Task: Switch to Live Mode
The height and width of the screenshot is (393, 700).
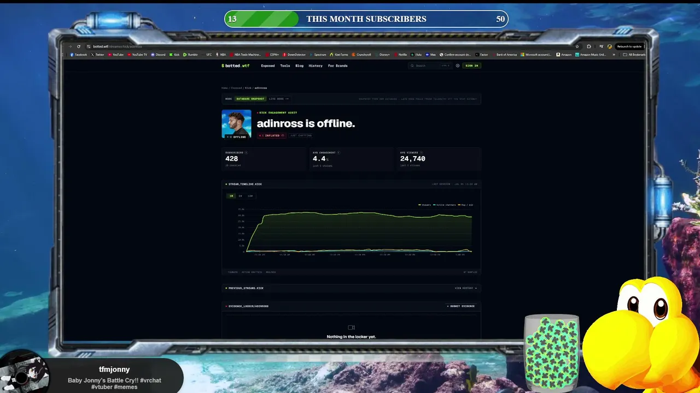Action: point(279,99)
